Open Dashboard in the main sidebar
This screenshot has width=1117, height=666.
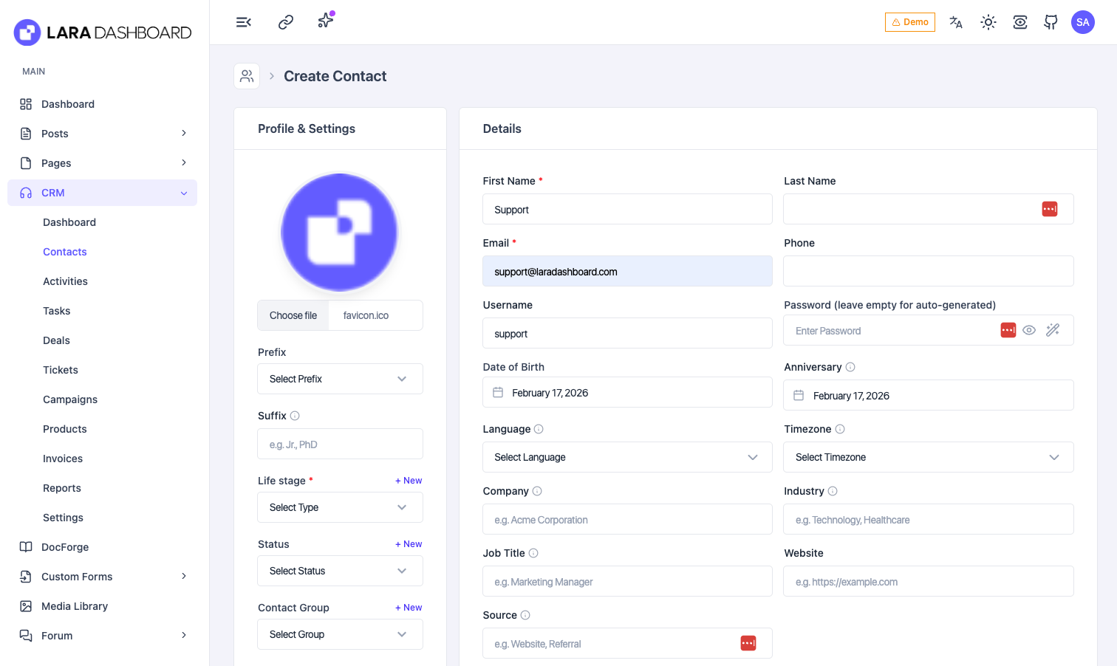[102, 104]
